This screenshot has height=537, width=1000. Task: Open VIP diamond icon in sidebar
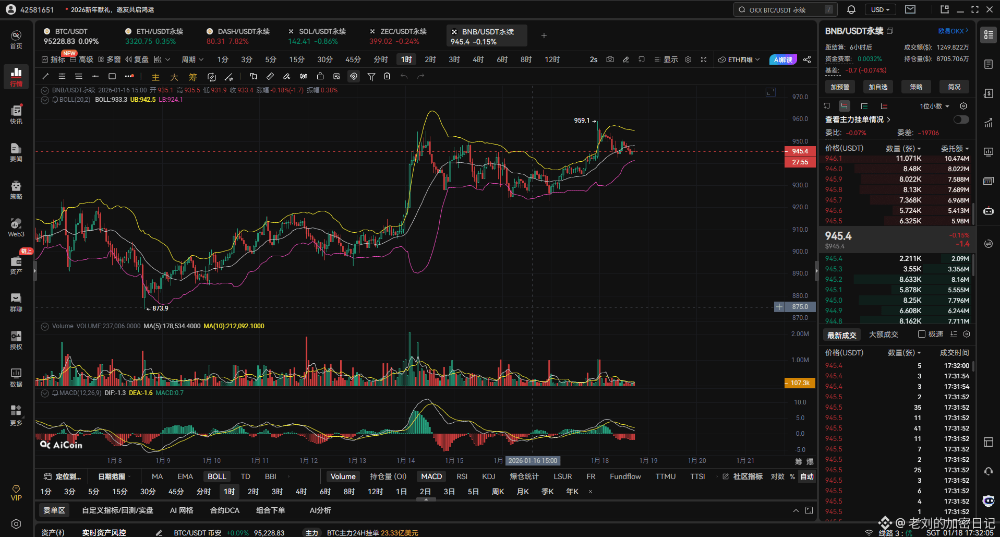16,493
